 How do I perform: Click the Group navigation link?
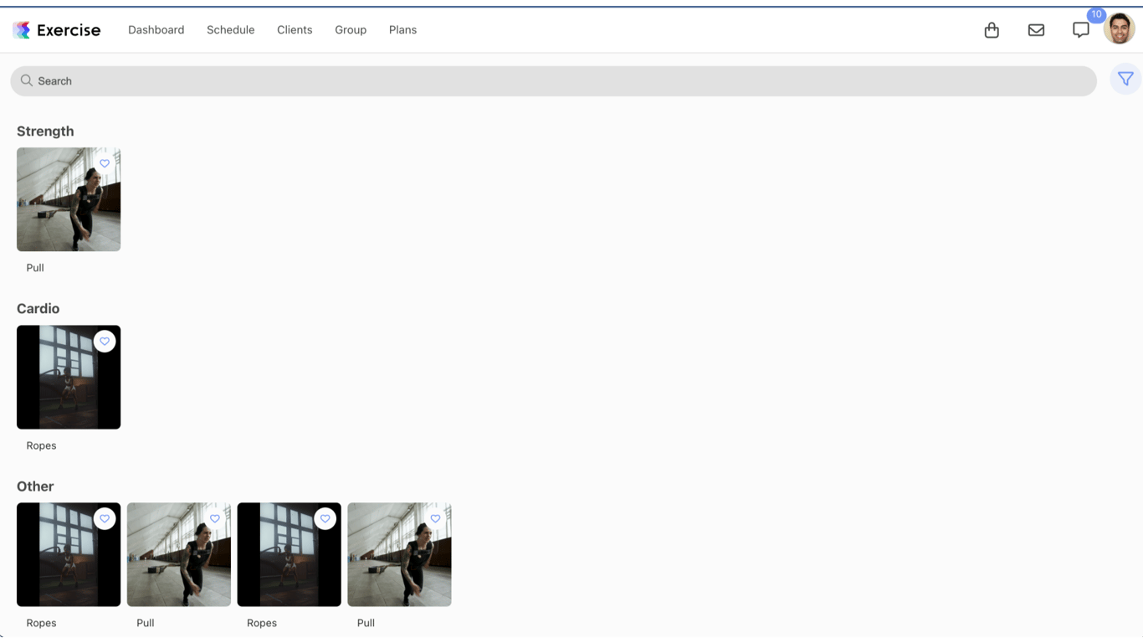click(350, 29)
